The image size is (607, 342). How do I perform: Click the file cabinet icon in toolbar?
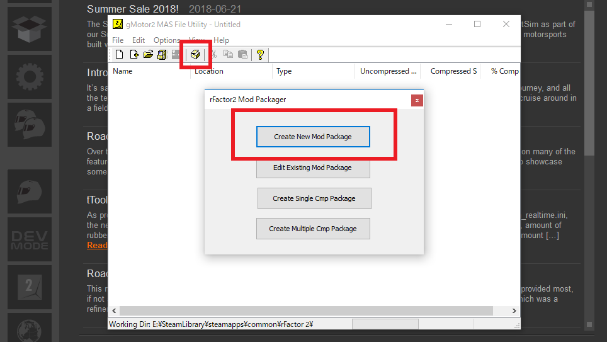click(162, 55)
